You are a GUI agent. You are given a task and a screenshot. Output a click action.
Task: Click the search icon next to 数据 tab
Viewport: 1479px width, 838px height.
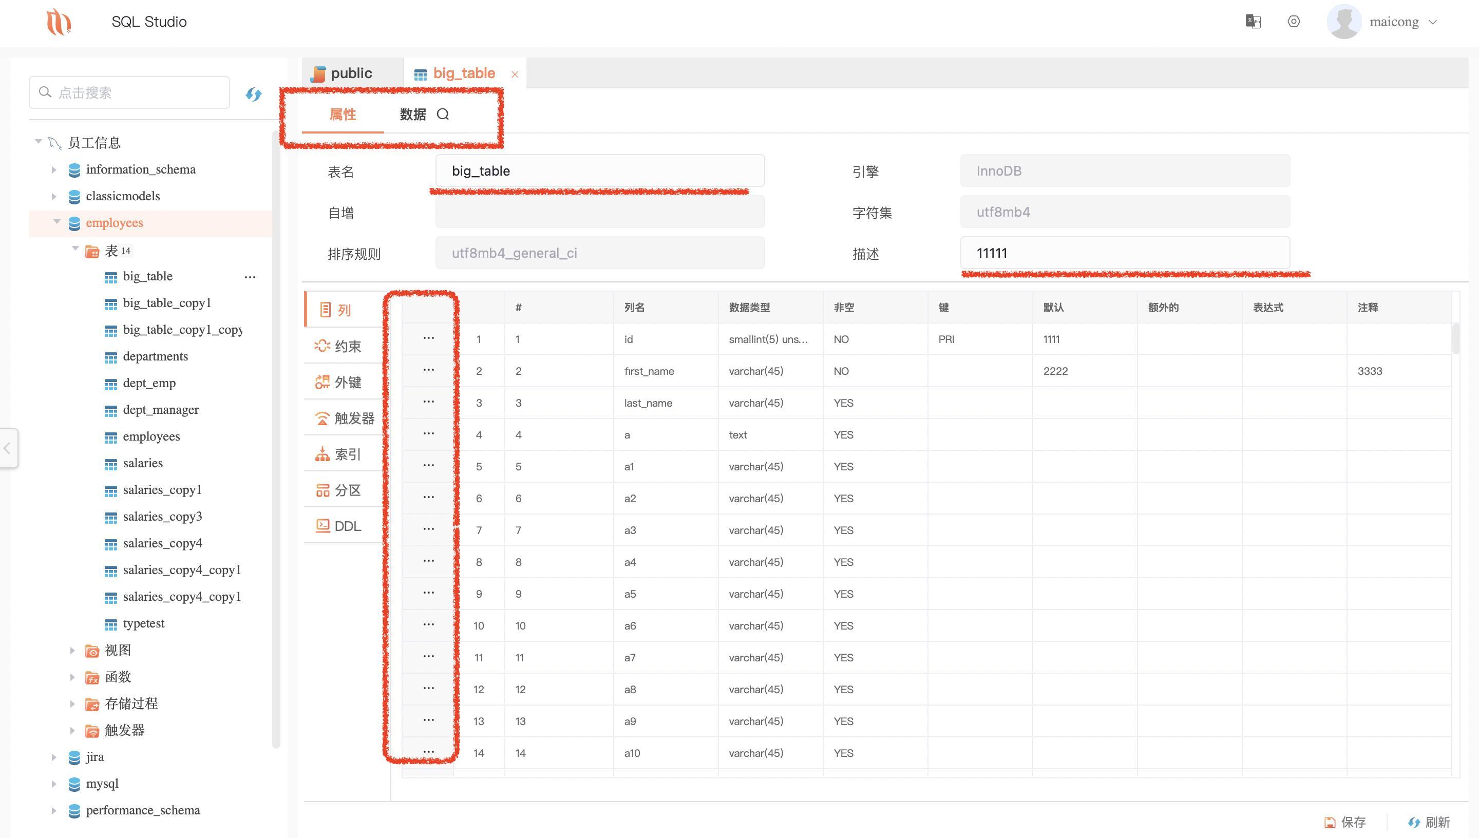(x=443, y=114)
